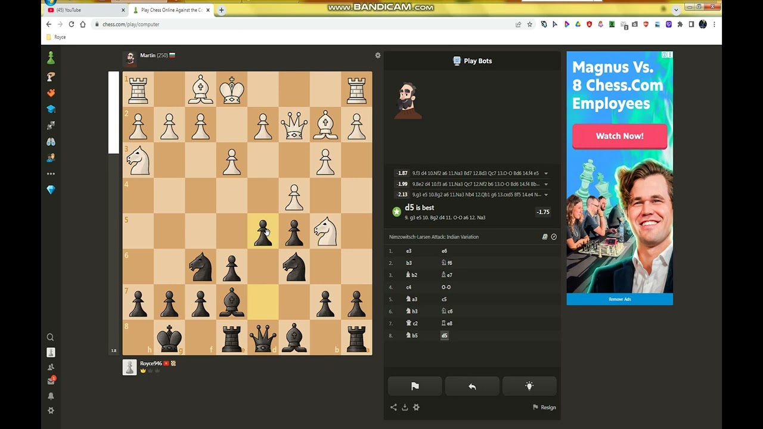Select move 1. e3 in move list
763x429 pixels.
[x=409, y=251]
